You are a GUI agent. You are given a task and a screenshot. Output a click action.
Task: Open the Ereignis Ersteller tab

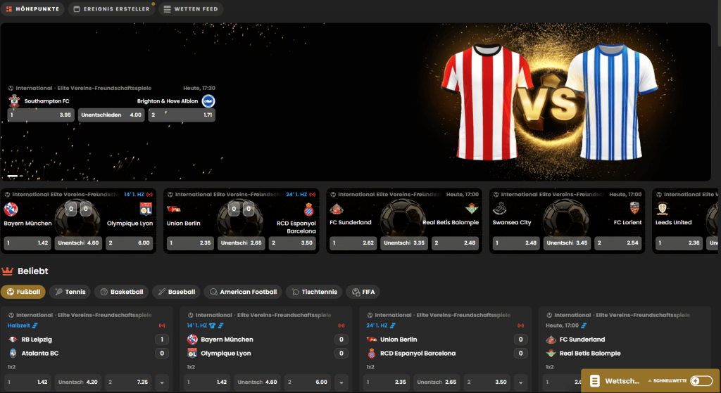112,8
